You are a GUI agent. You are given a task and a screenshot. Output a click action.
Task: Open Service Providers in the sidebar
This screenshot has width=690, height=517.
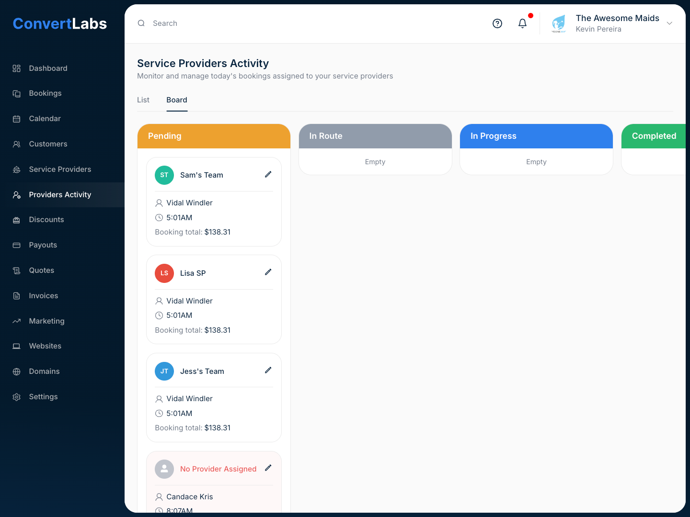pyautogui.click(x=62, y=169)
